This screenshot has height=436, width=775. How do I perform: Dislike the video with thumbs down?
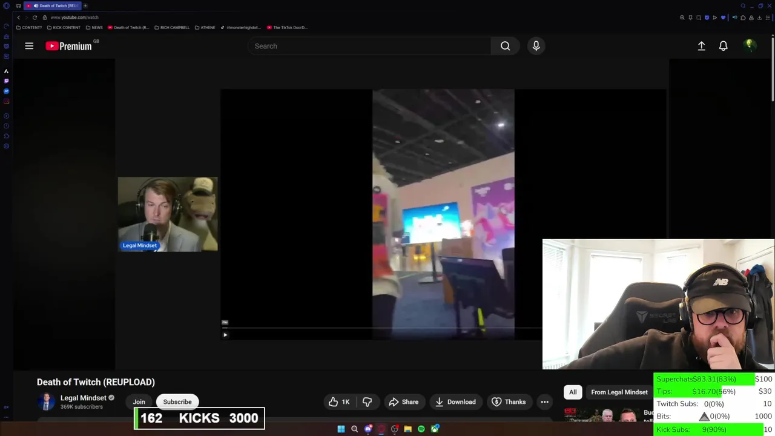pyautogui.click(x=367, y=402)
